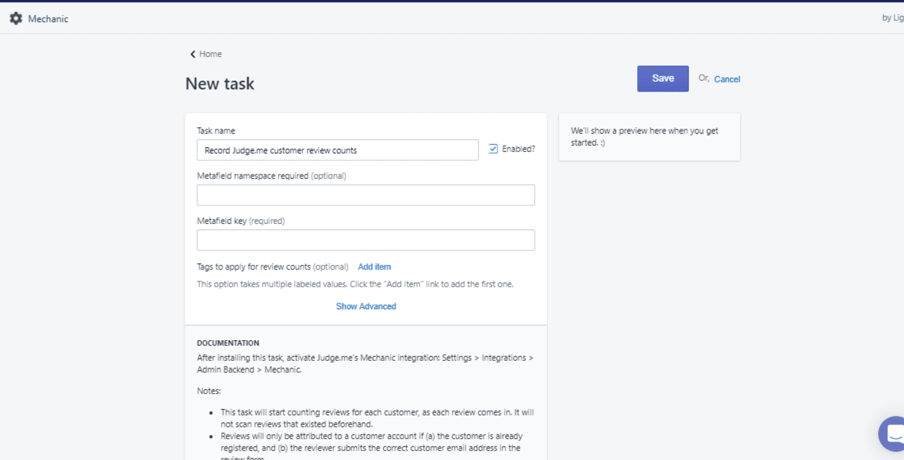Toggle the Enabled checkbox
The width and height of the screenshot is (904, 460).
(x=493, y=149)
